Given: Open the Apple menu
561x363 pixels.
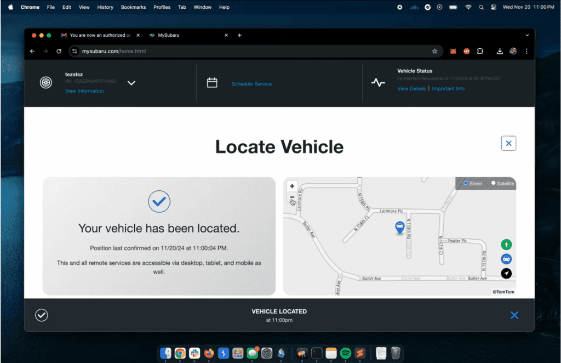Looking at the screenshot, I should (x=11, y=7).
